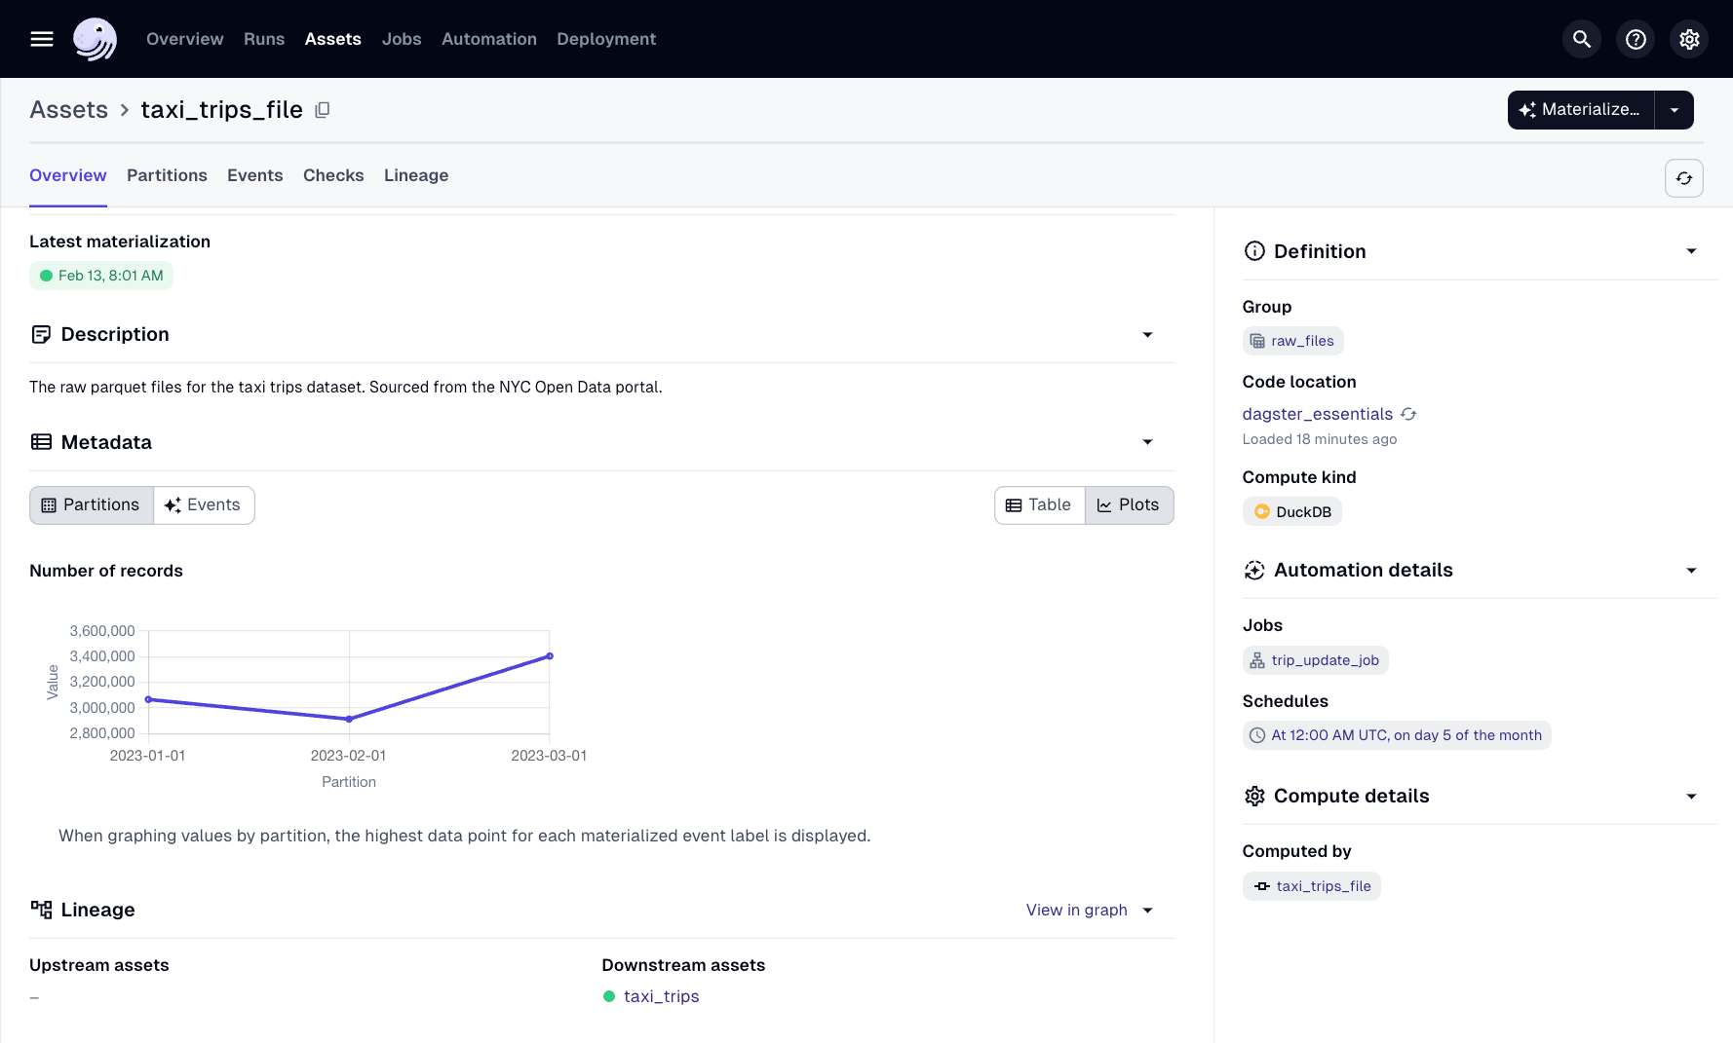Switch to the Lineage tab
1733x1043 pixels.
(416, 175)
